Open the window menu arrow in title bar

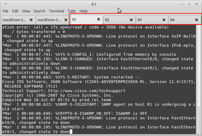(x=5, y=5)
